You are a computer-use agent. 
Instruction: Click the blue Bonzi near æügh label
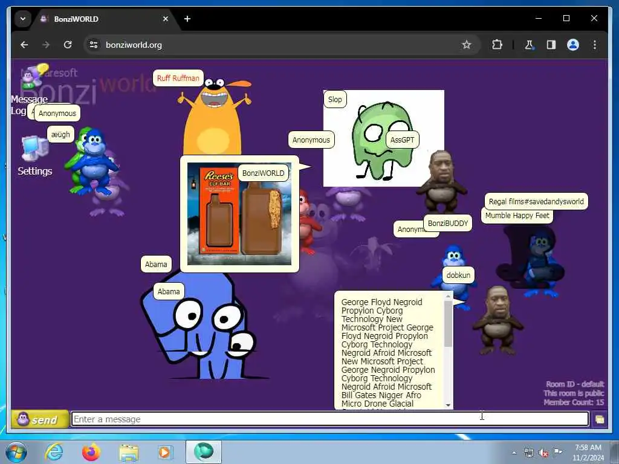click(x=95, y=162)
